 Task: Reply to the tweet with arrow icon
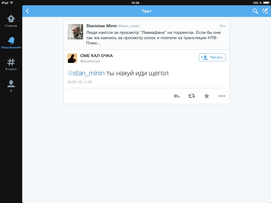pyautogui.click(x=177, y=96)
